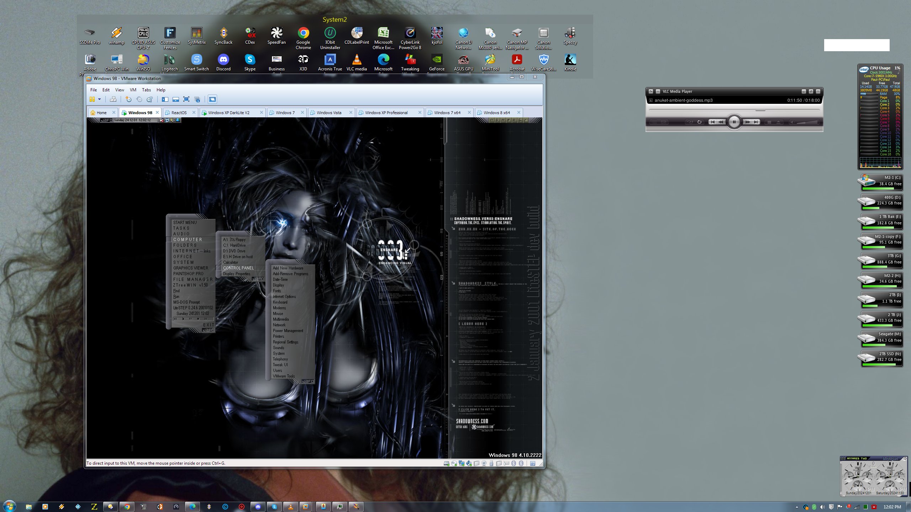
Task: Open the Kindle desktop icon
Action: 570,63
